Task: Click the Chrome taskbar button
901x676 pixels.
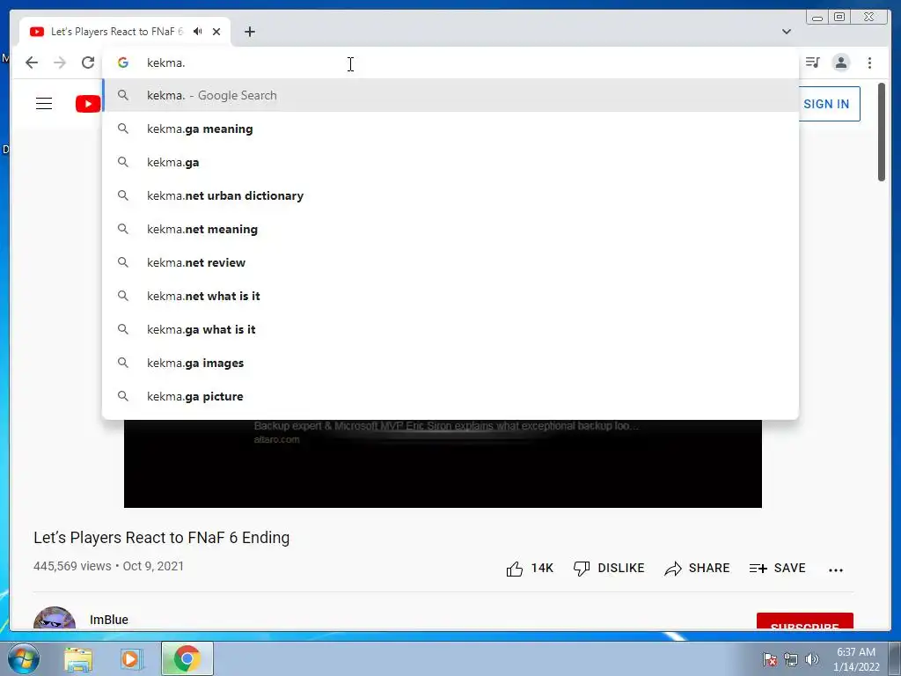Action: tap(187, 658)
